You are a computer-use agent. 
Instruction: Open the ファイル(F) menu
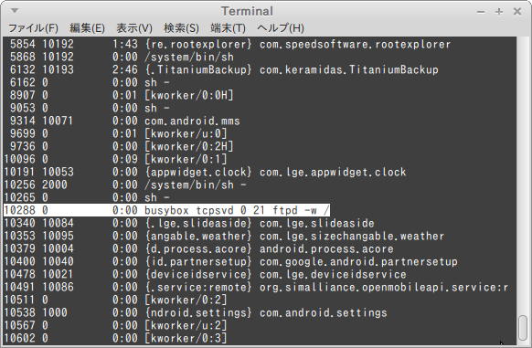point(33,27)
